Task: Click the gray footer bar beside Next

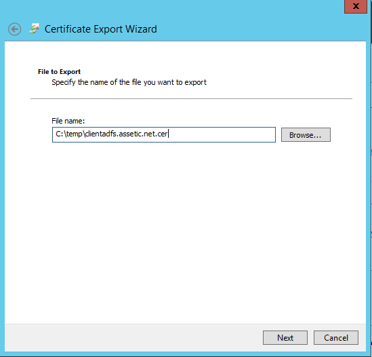Action: [133, 337]
